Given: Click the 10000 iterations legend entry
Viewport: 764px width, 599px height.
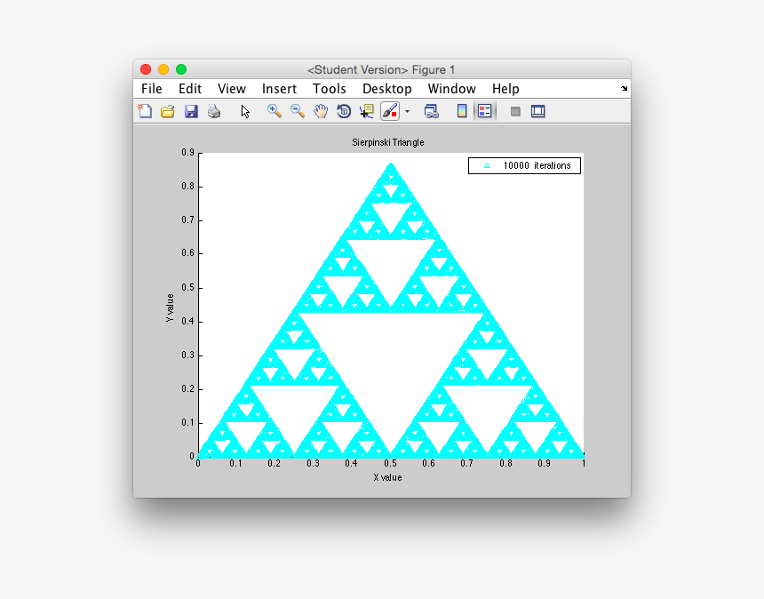Looking at the screenshot, I should coord(523,165).
